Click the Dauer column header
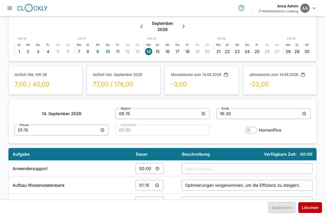 [x=142, y=154]
